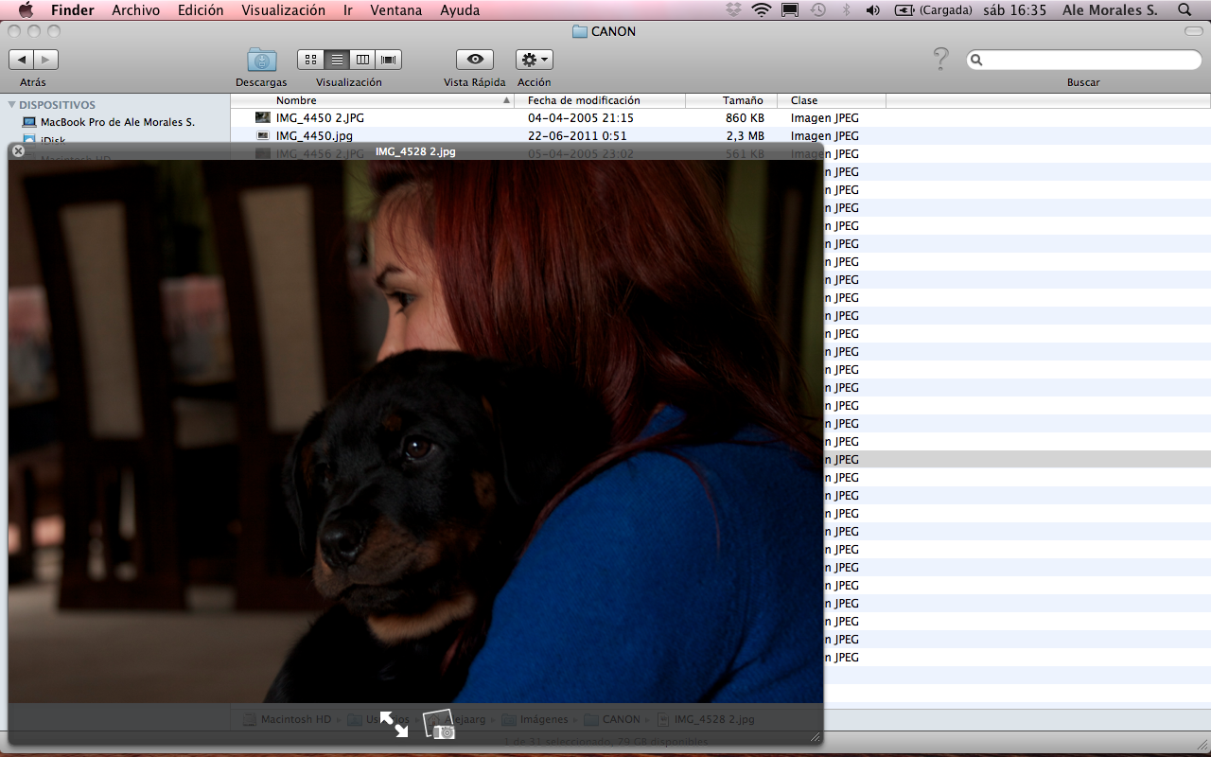Open the Archivo menu
This screenshot has width=1211, height=757.
136,10
